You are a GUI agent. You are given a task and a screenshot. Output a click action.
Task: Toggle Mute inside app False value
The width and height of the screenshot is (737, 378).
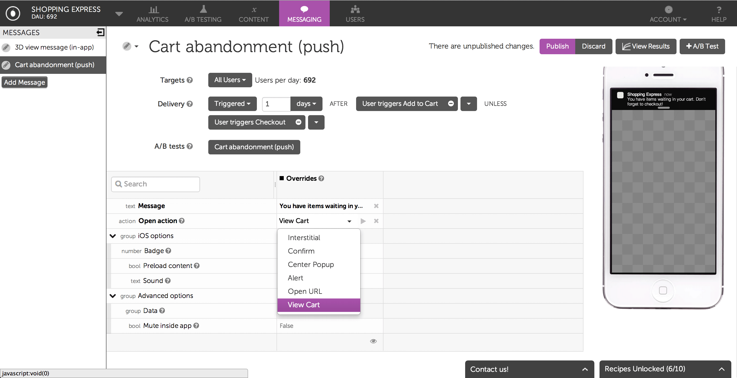click(286, 326)
